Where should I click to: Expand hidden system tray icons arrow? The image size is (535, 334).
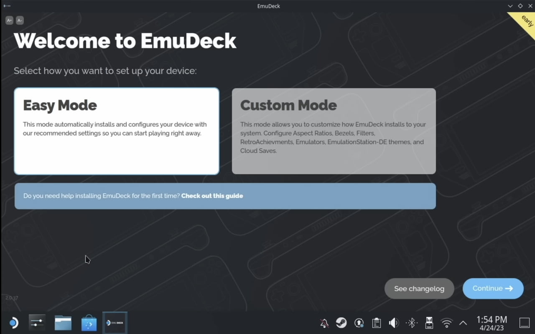[x=463, y=323]
